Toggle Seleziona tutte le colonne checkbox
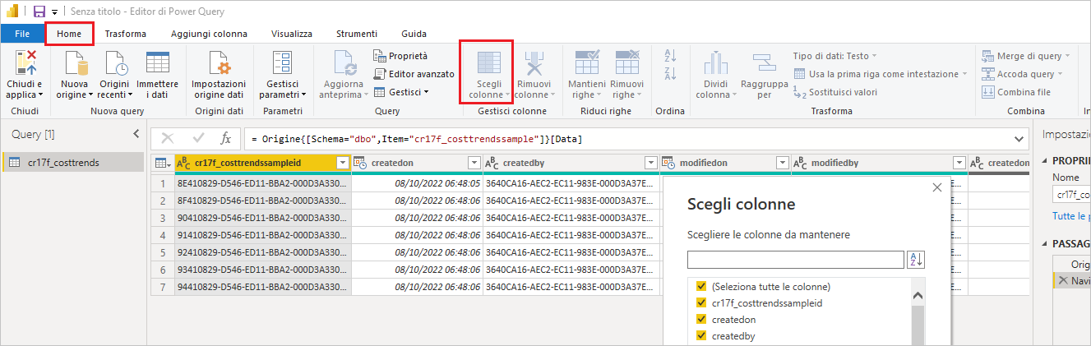This screenshot has width=1091, height=346. coord(701,287)
